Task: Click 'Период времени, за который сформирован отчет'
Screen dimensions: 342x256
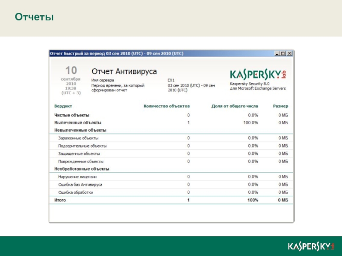Action: 118,88
